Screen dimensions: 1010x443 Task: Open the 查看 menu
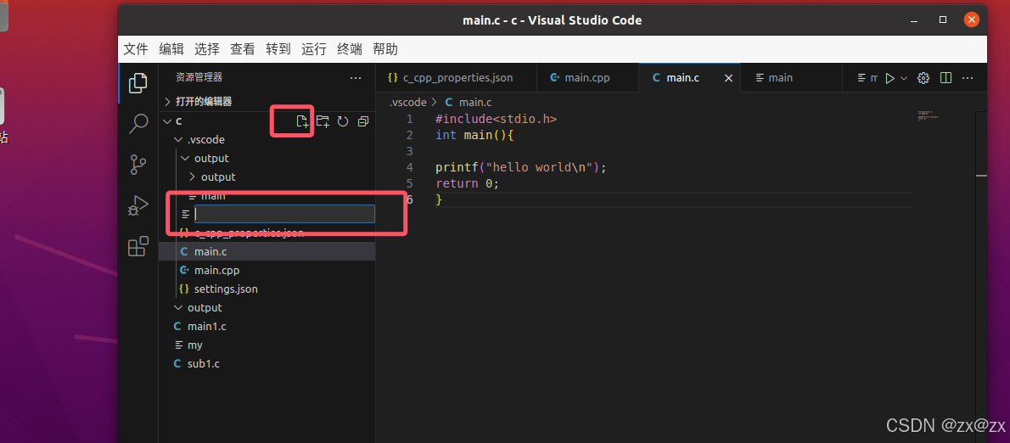[243, 49]
